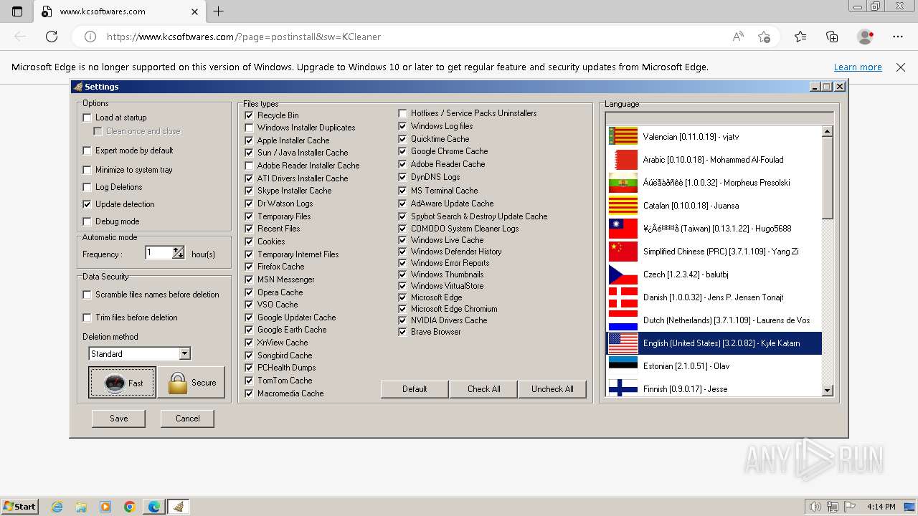Enable Scramble files names before deletion
The height and width of the screenshot is (516, 918).
click(87, 295)
